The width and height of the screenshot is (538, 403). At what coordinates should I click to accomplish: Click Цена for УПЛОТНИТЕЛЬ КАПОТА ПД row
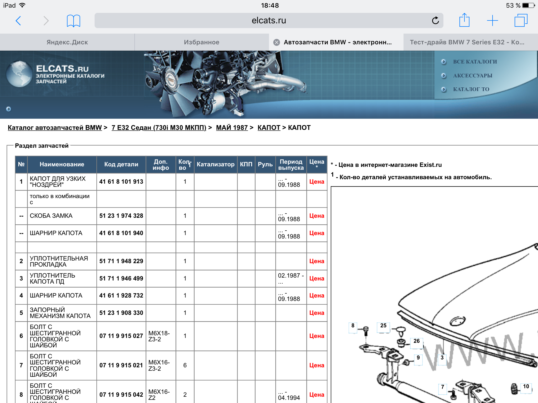pos(317,278)
